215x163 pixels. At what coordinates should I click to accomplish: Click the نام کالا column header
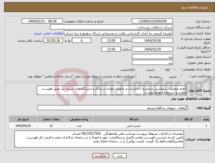[134, 119]
